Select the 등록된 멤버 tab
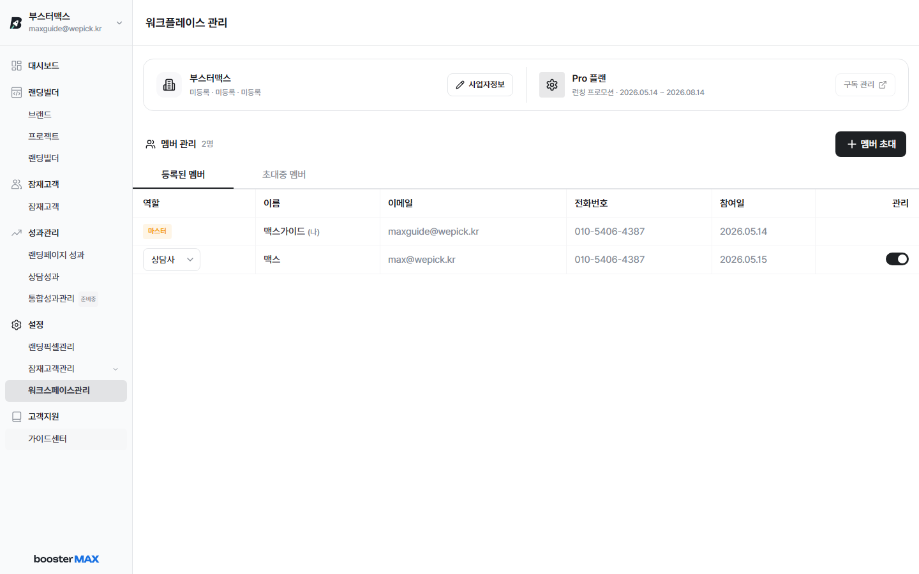The height and width of the screenshot is (574, 919). pos(183,175)
